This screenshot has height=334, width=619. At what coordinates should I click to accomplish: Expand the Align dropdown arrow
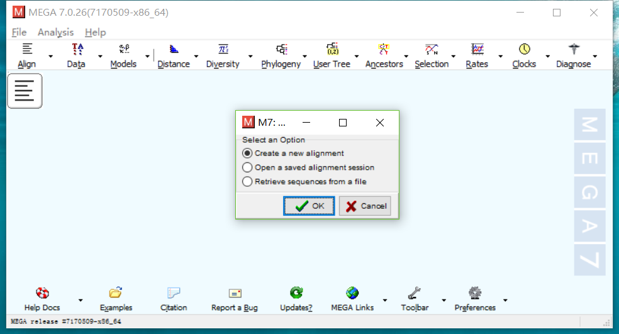click(50, 57)
